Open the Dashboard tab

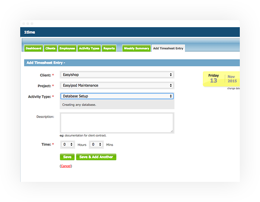tap(33, 48)
